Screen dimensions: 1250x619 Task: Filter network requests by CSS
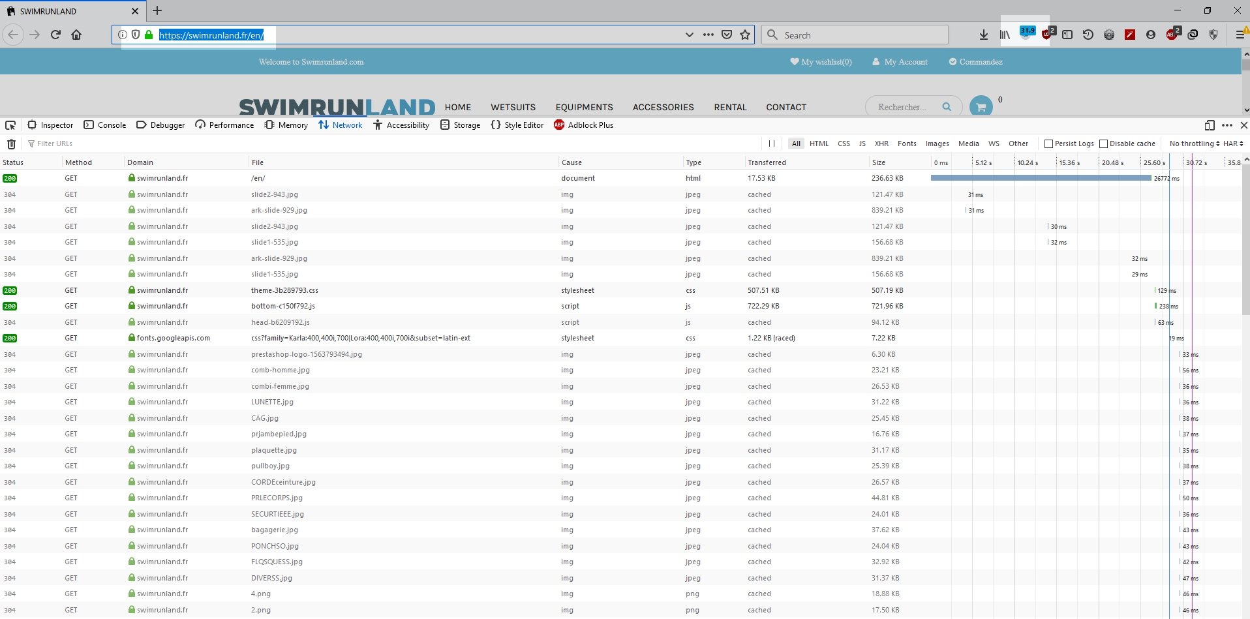pyautogui.click(x=844, y=143)
